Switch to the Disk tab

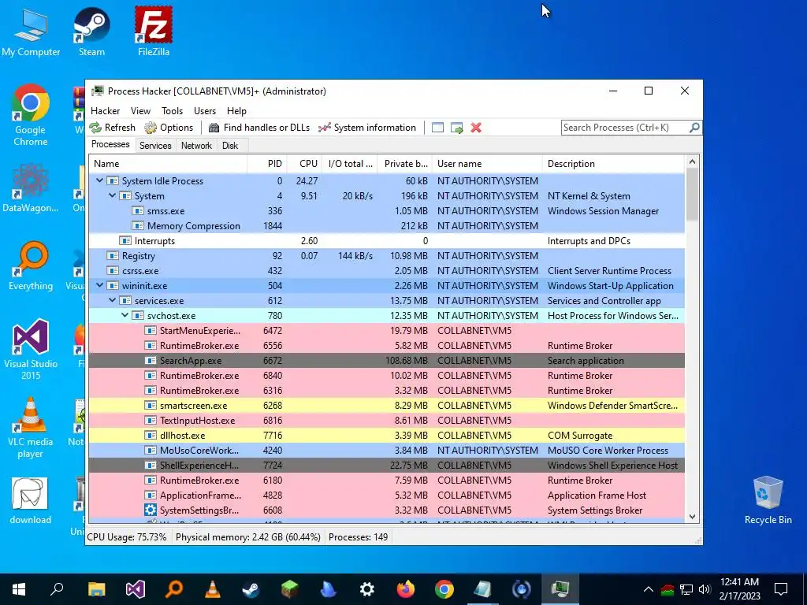230,146
